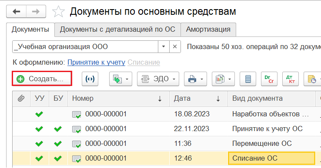Click document icon in 12:46 row
The height and width of the screenshot is (168, 321).
(x=77, y=159)
